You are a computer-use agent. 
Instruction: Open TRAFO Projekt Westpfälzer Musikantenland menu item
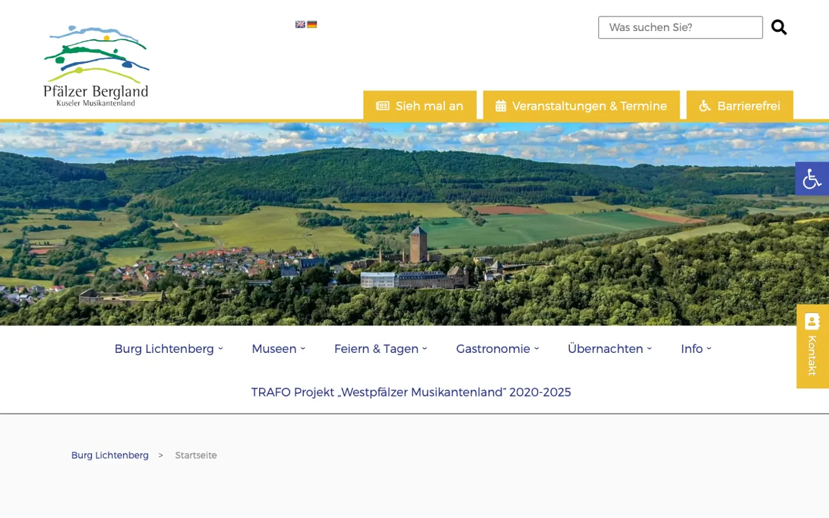[x=411, y=392]
